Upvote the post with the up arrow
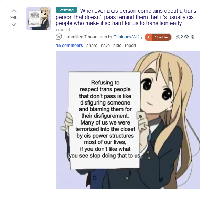The width and height of the screenshot is (203, 199). (x=14, y=11)
